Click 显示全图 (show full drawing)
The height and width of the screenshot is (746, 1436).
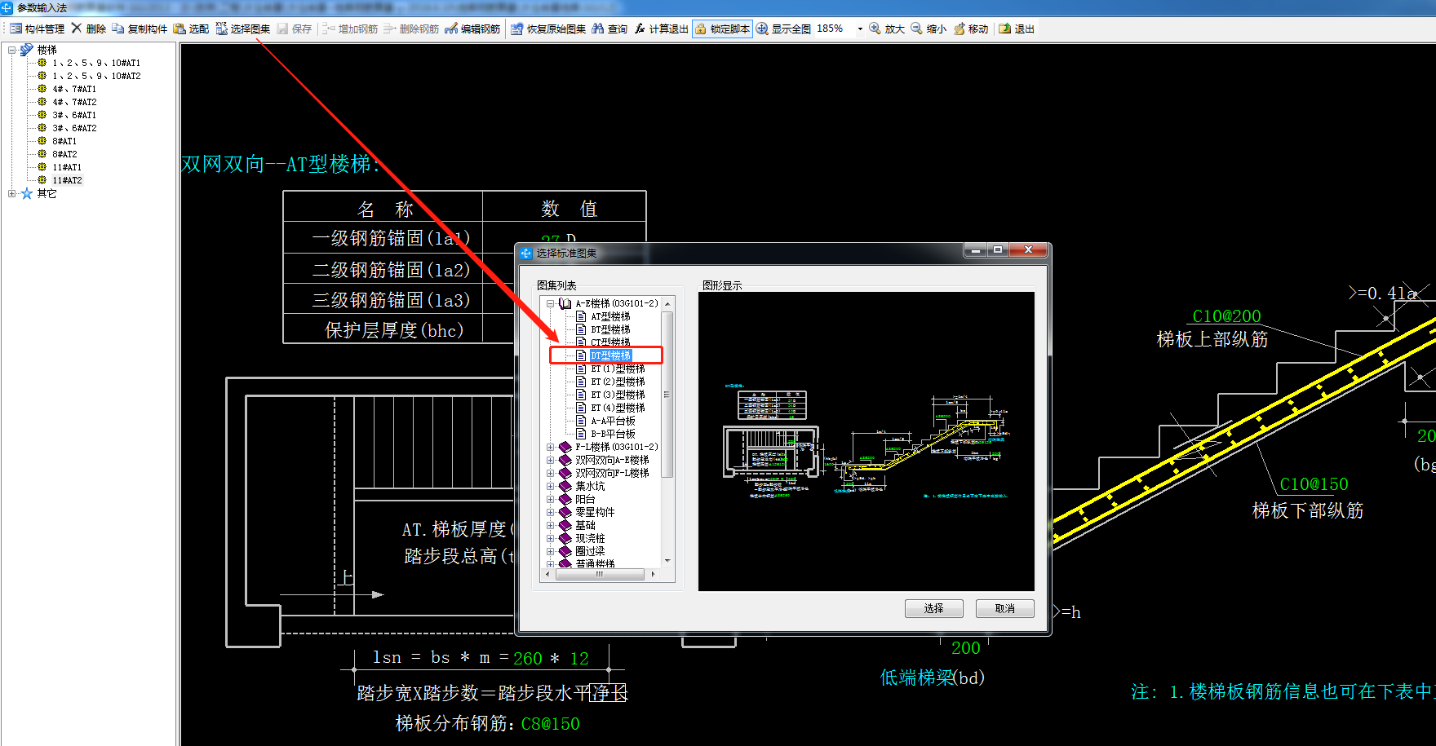783,29
